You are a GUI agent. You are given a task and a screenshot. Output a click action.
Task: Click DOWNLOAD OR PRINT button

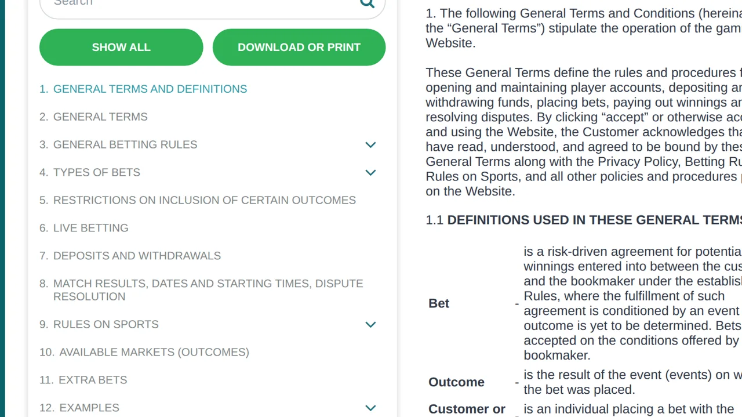(299, 47)
